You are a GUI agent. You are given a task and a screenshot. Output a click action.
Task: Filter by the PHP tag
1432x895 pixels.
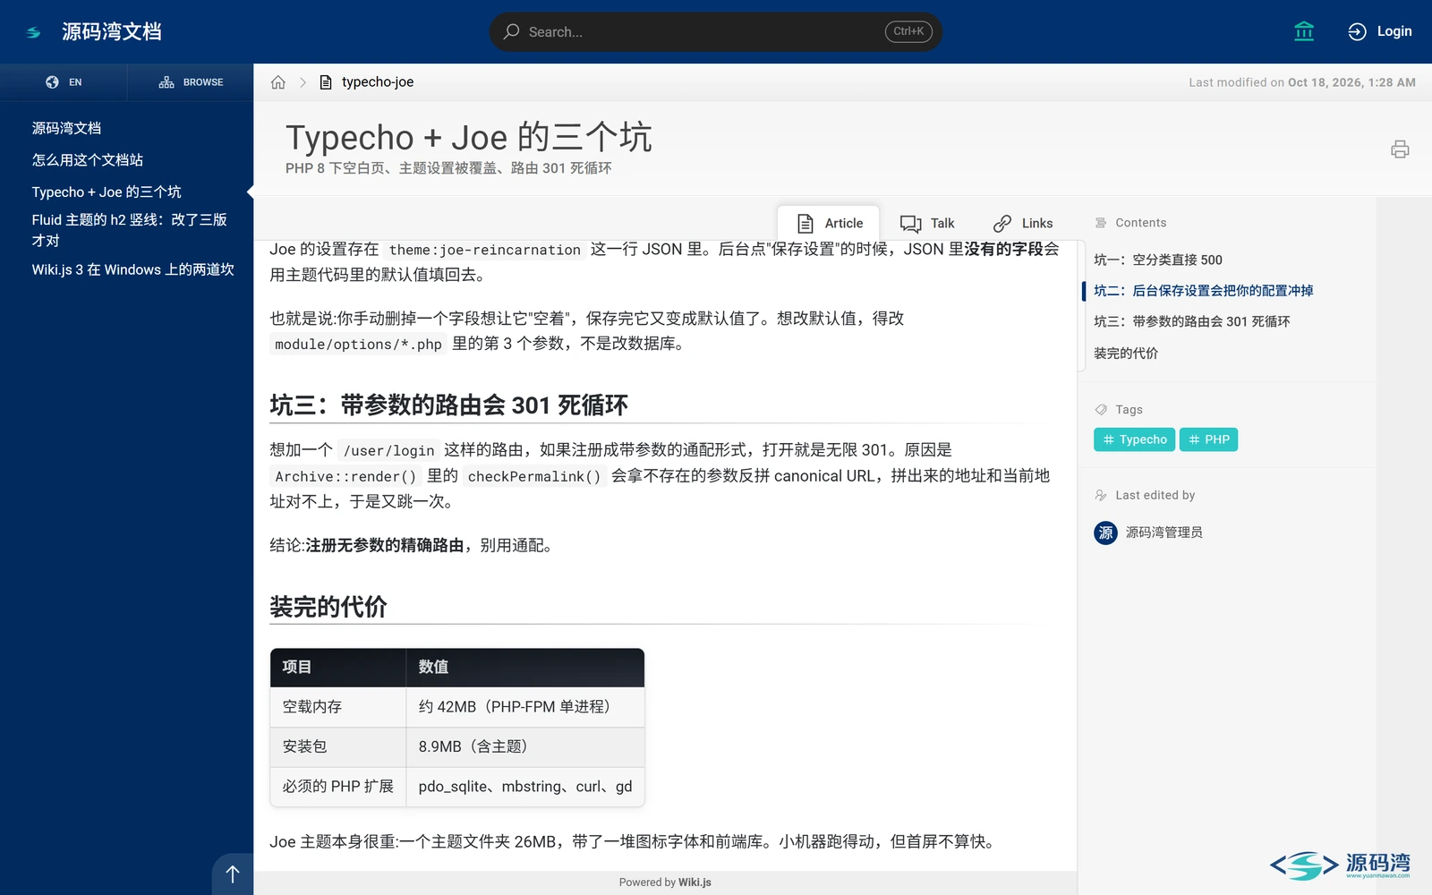point(1208,439)
